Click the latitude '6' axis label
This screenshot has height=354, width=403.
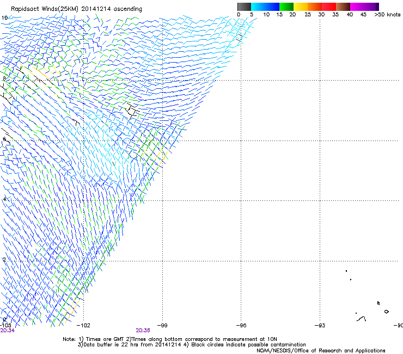[4, 139]
